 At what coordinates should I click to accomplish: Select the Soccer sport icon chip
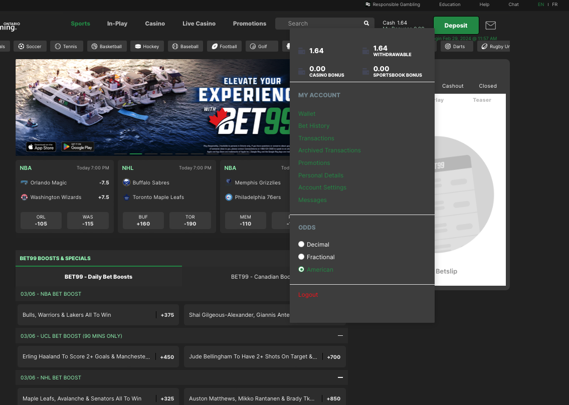tap(30, 47)
